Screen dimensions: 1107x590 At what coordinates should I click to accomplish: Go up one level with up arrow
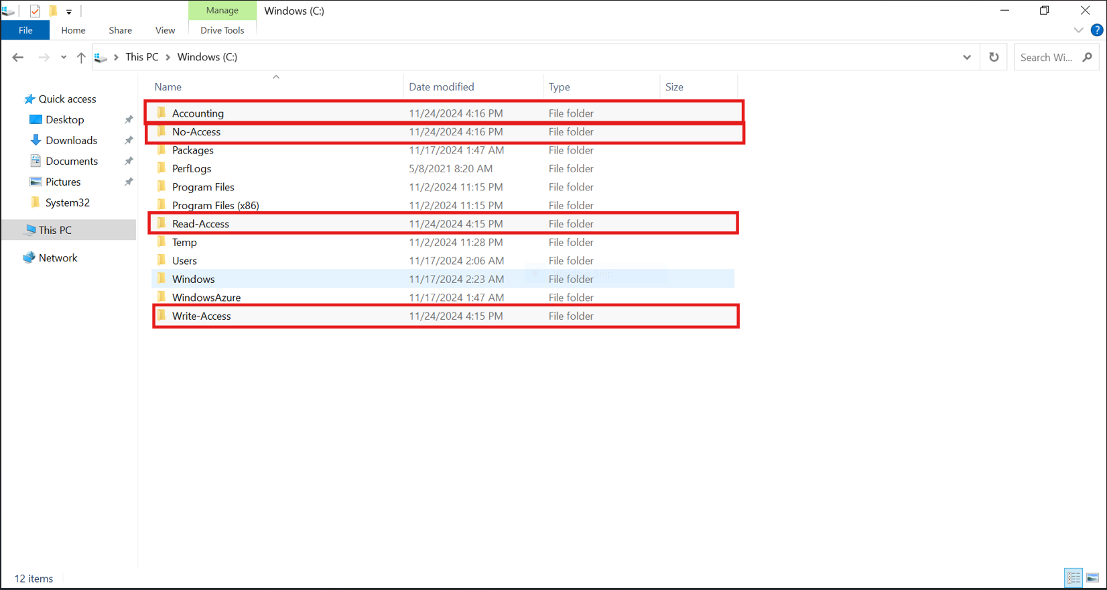(81, 58)
